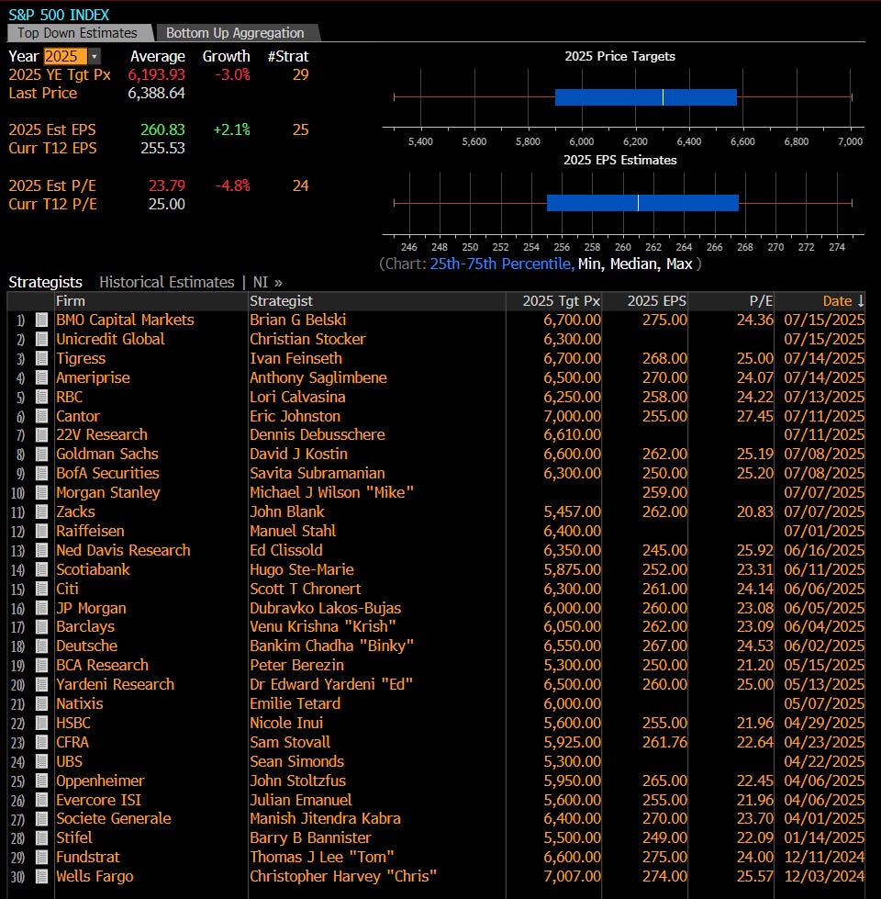Open the note icon next to JP Morgan
Screen dimensions: 881x899
(42, 608)
